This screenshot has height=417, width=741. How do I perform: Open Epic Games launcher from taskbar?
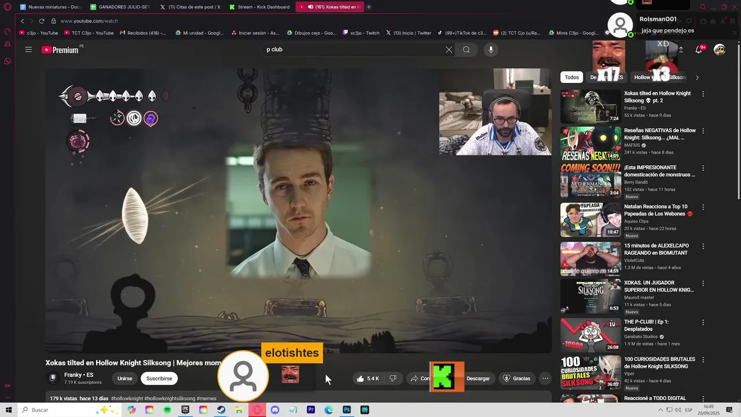pyautogui.click(x=185, y=410)
